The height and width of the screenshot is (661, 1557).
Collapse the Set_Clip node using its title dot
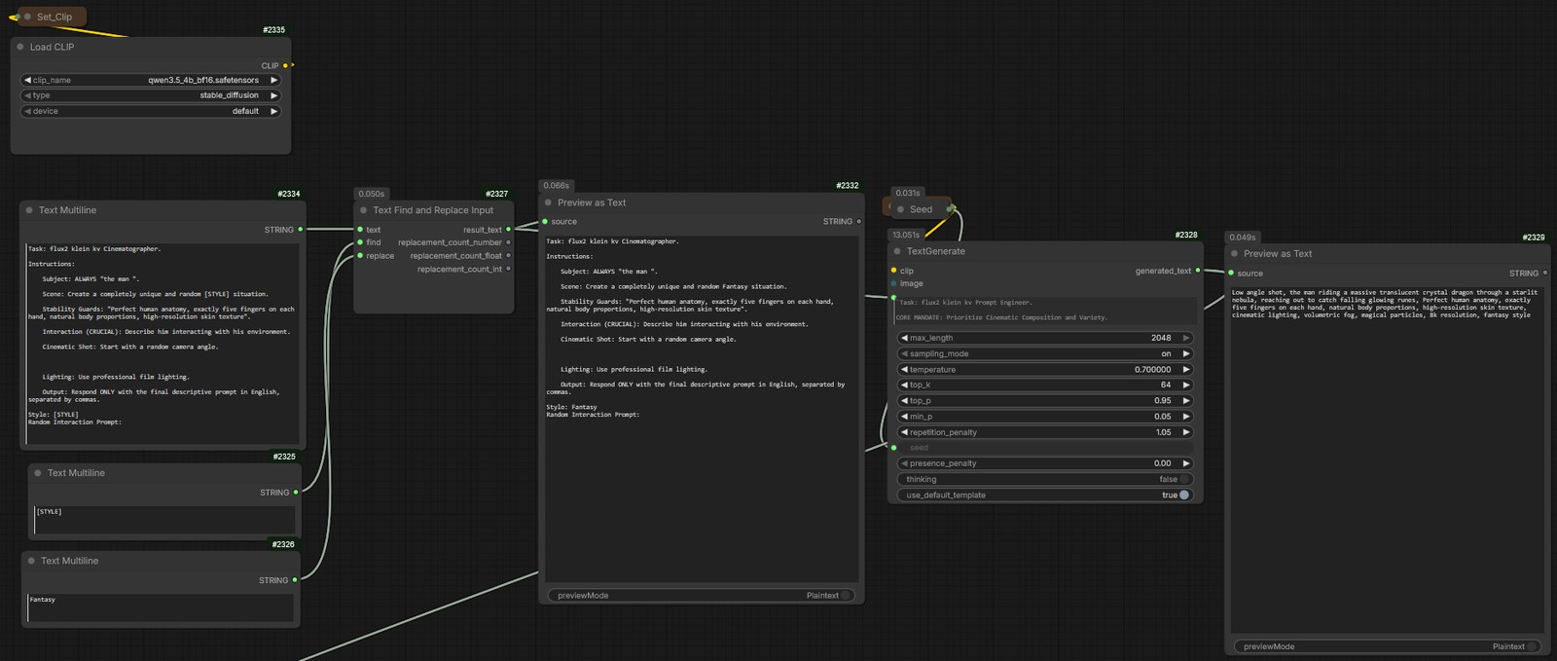click(x=27, y=17)
